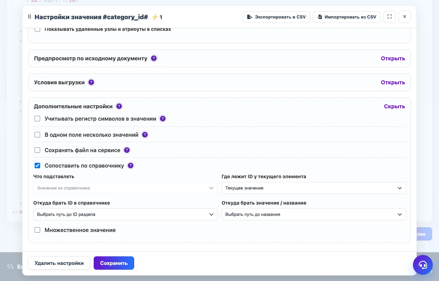Open Откуда брать ID в справочнике dropdown
The image size is (439, 281).
(x=125, y=215)
